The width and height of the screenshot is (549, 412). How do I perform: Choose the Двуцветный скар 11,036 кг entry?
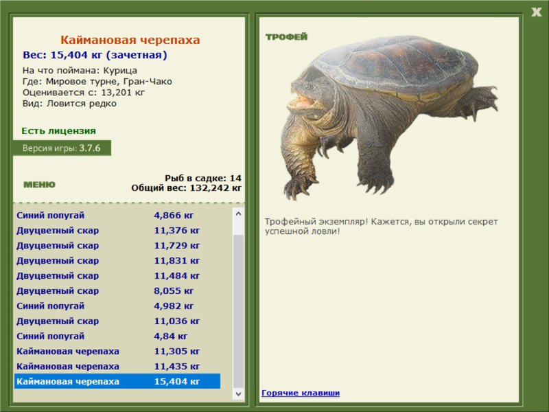117,321
